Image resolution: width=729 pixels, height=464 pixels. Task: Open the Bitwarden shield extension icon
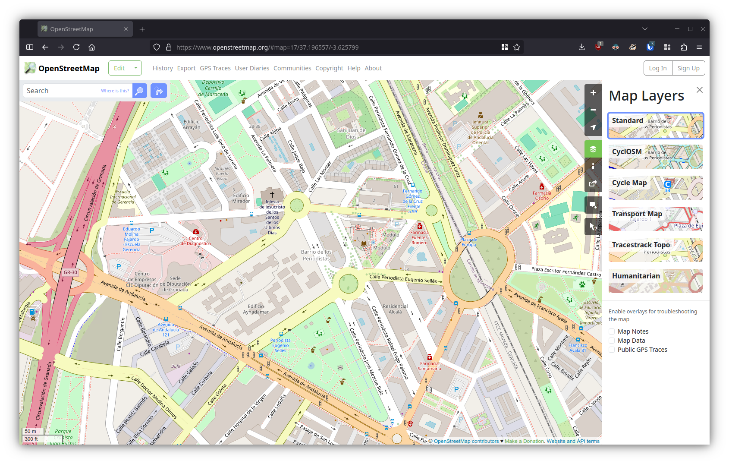point(650,47)
